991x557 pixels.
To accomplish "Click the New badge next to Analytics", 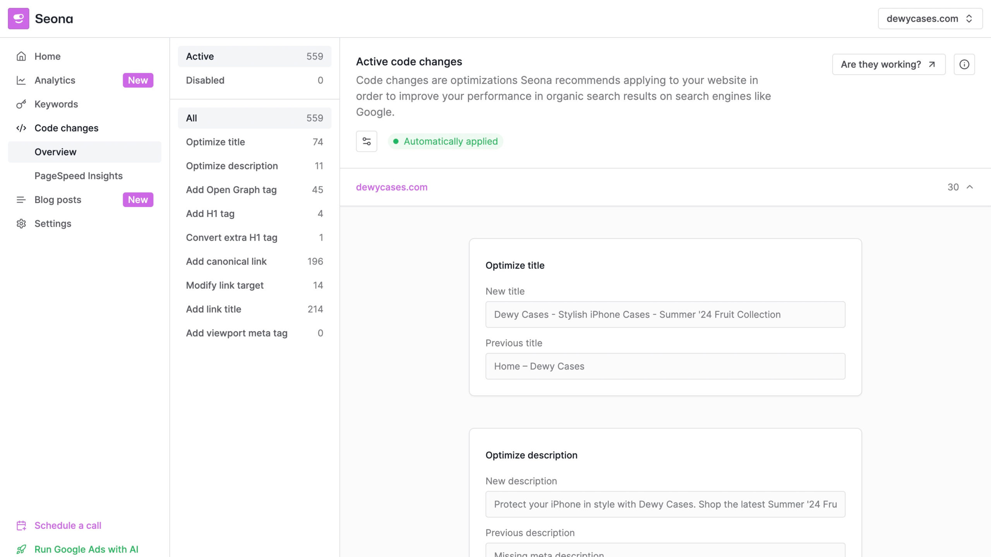I will coord(138,80).
